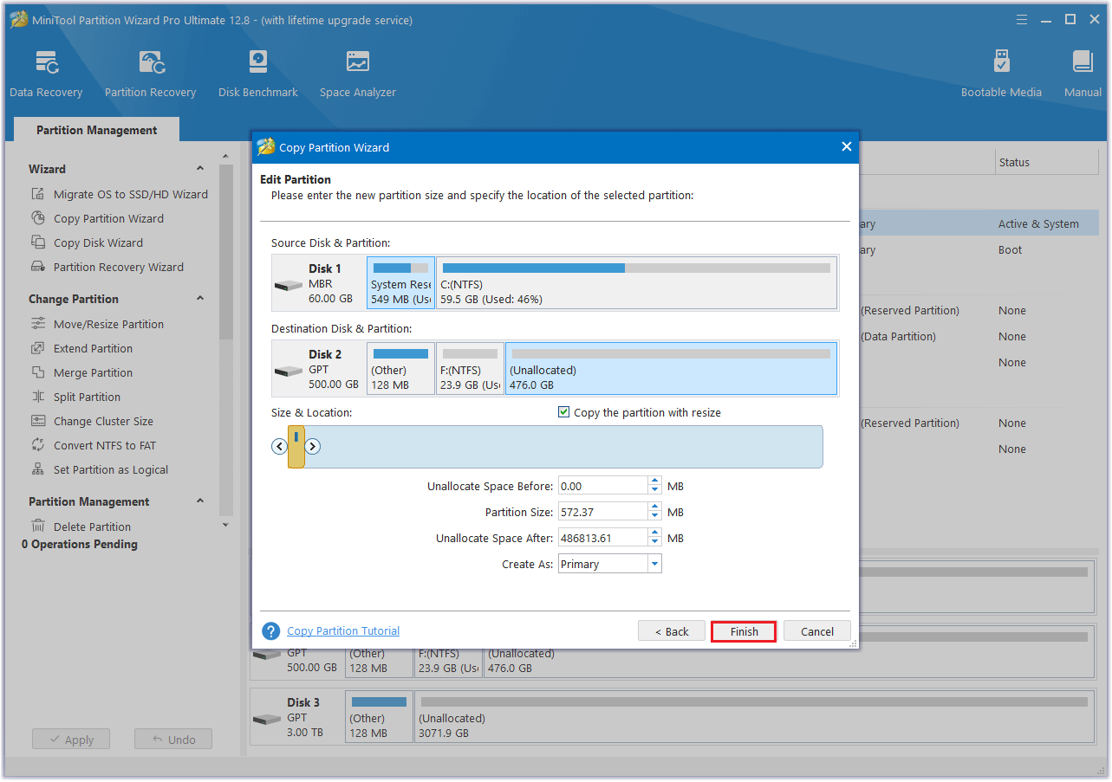The height and width of the screenshot is (782, 1112).
Task: Nudge partition right with the right arrow
Action: click(x=313, y=447)
